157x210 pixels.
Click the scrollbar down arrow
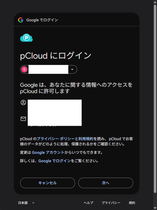pyautogui.click(x=155, y=208)
